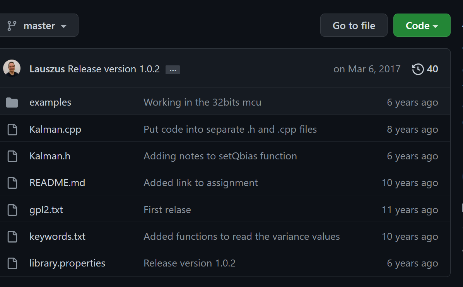The height and width of the screenshot is (287, 463).
Task: Open the commit history clock icon
Action: (418, 69)
